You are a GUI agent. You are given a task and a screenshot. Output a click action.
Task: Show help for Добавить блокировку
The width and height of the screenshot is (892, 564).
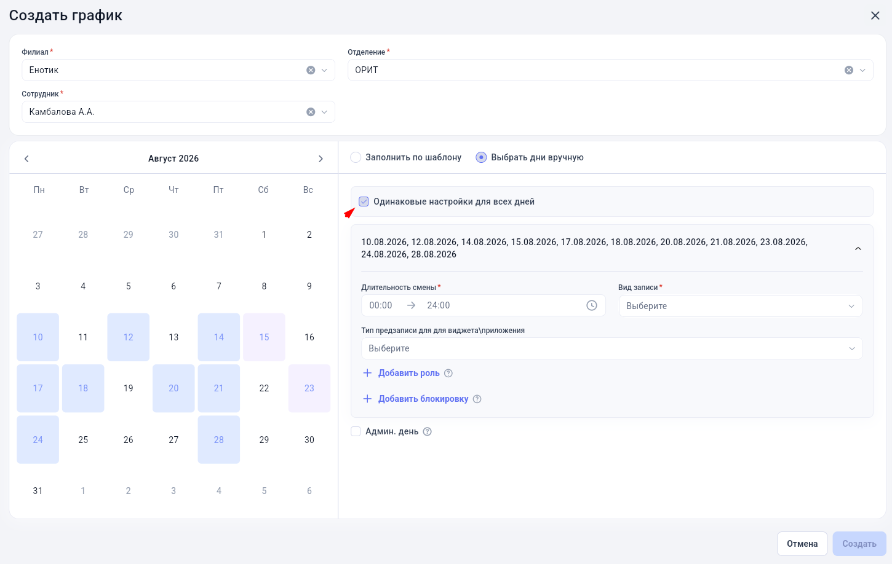coord(477,399)
